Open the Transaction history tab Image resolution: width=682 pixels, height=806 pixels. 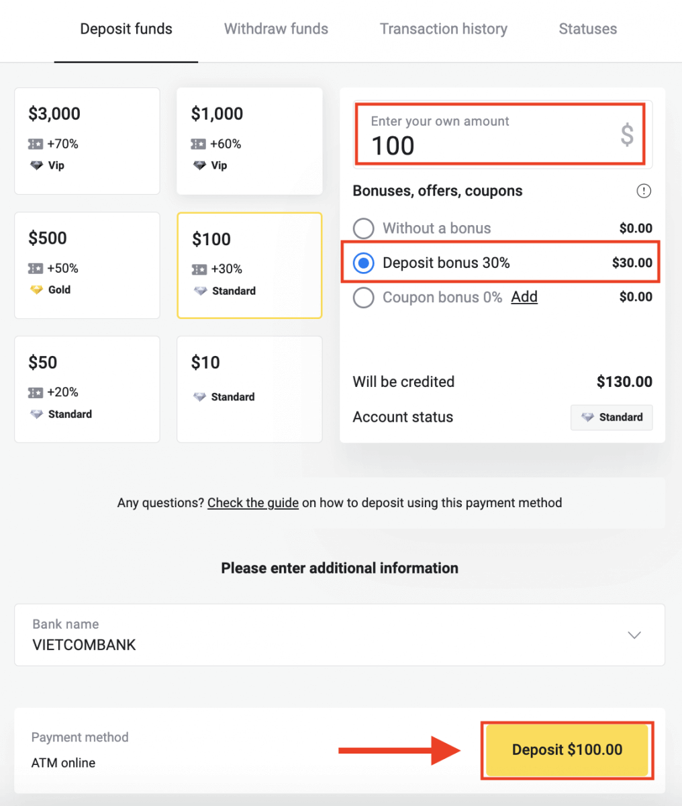tap(443, 29)
